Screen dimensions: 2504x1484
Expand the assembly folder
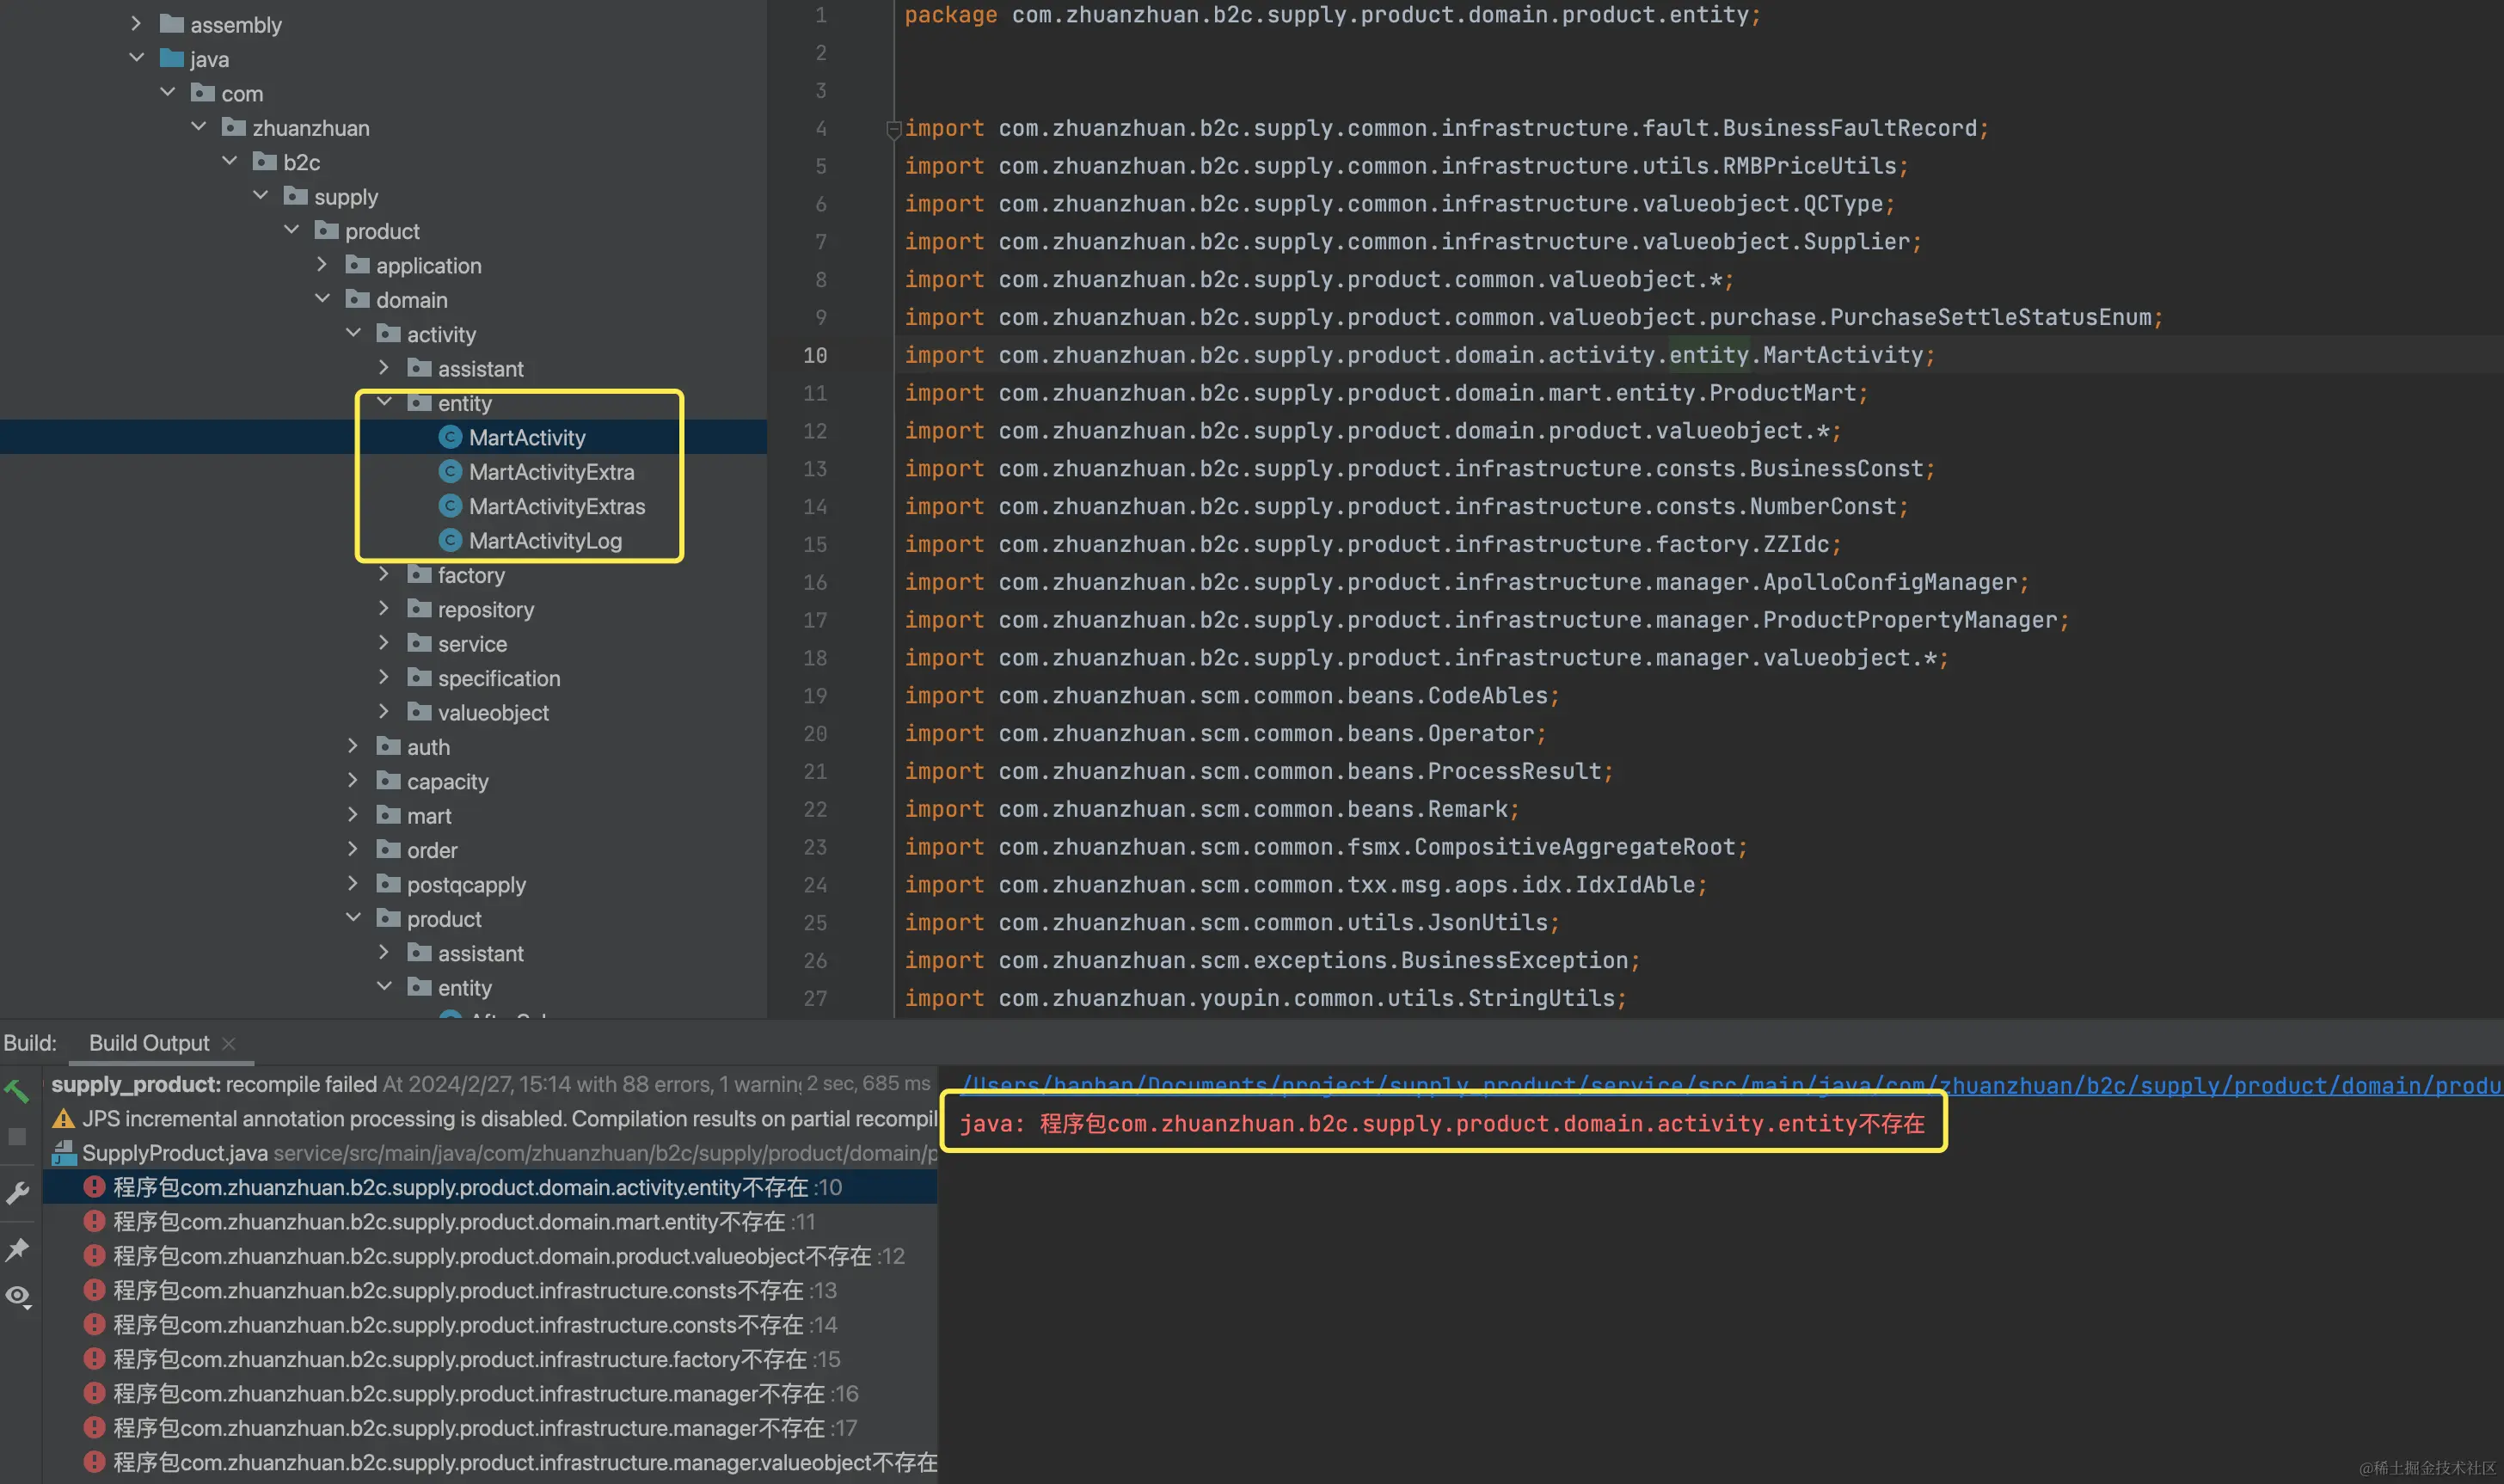[x=137, y=24]
